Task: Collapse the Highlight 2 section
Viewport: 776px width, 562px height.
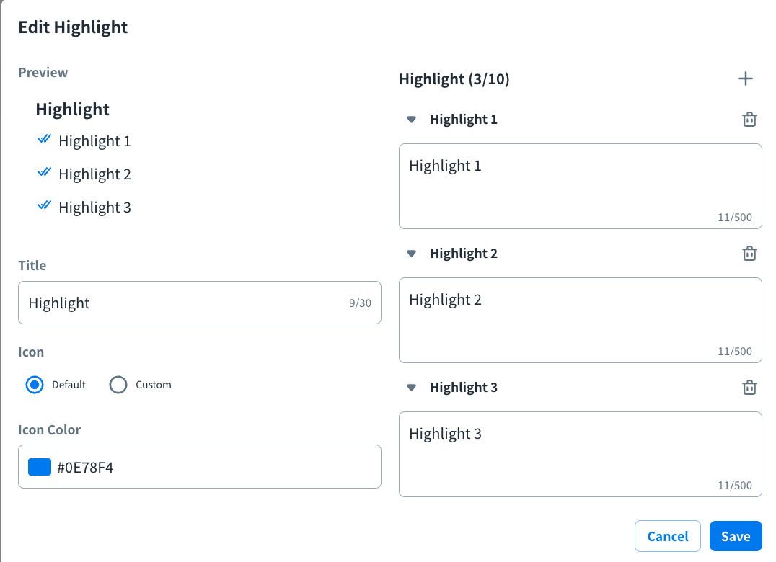Action: 412,254
